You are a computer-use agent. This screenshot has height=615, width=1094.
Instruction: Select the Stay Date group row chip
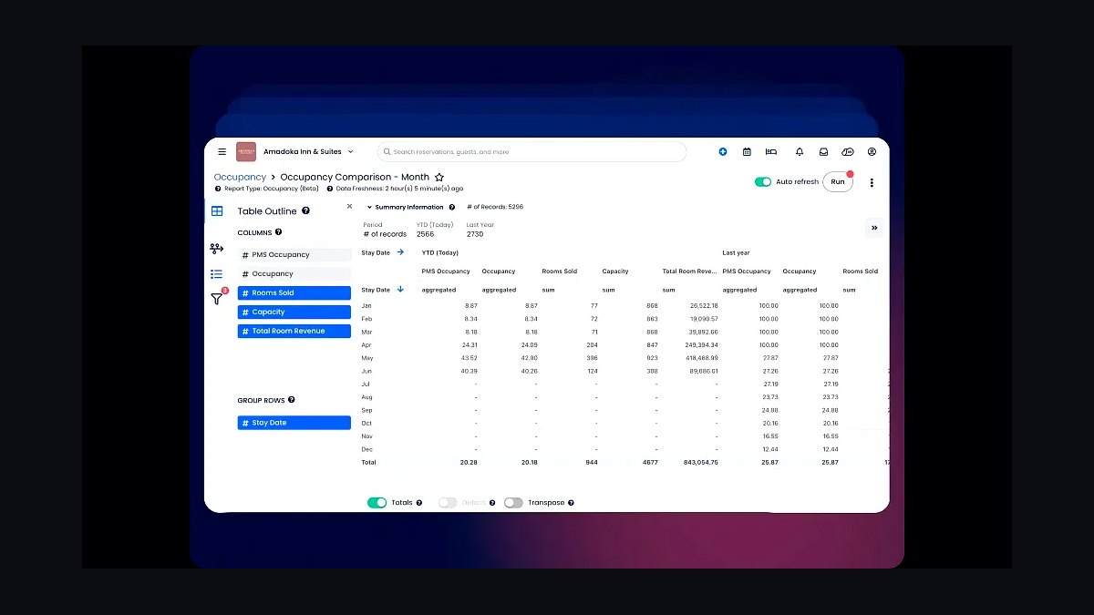click(x=294, y=423)
